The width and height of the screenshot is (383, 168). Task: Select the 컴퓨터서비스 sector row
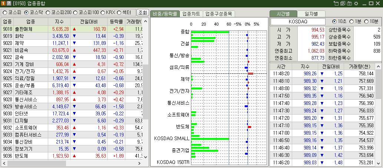point(72,135)
